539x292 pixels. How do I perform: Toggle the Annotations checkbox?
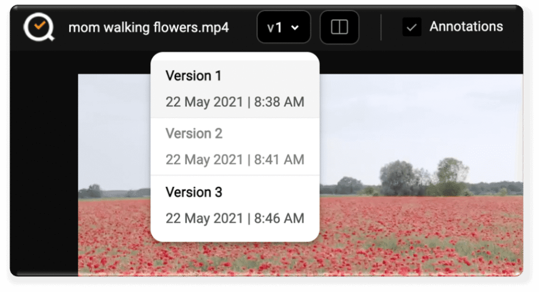click(x=412, y=27)
